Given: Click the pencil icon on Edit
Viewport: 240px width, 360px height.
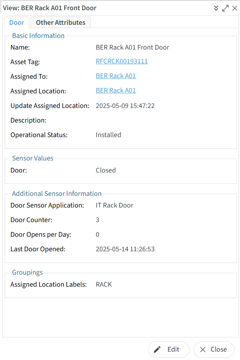Looking at the screenshot, I should 157,349.
